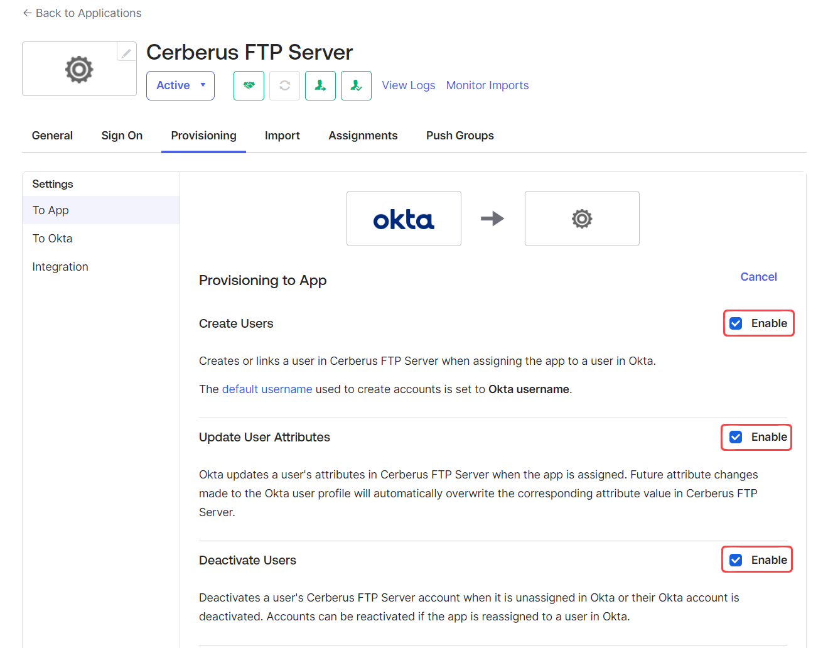
Task: Toggle Enable checkbox for Update User Attributes
Action: click(736, 437)
